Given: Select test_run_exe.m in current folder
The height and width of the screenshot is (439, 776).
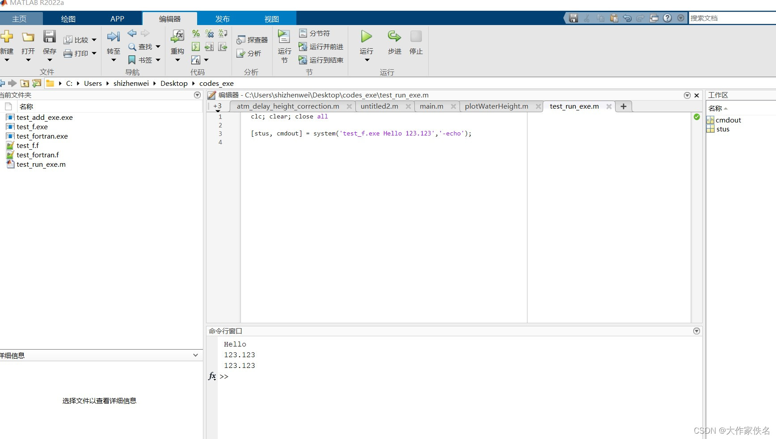Looking at the screenshot, I should pos(41,164).
